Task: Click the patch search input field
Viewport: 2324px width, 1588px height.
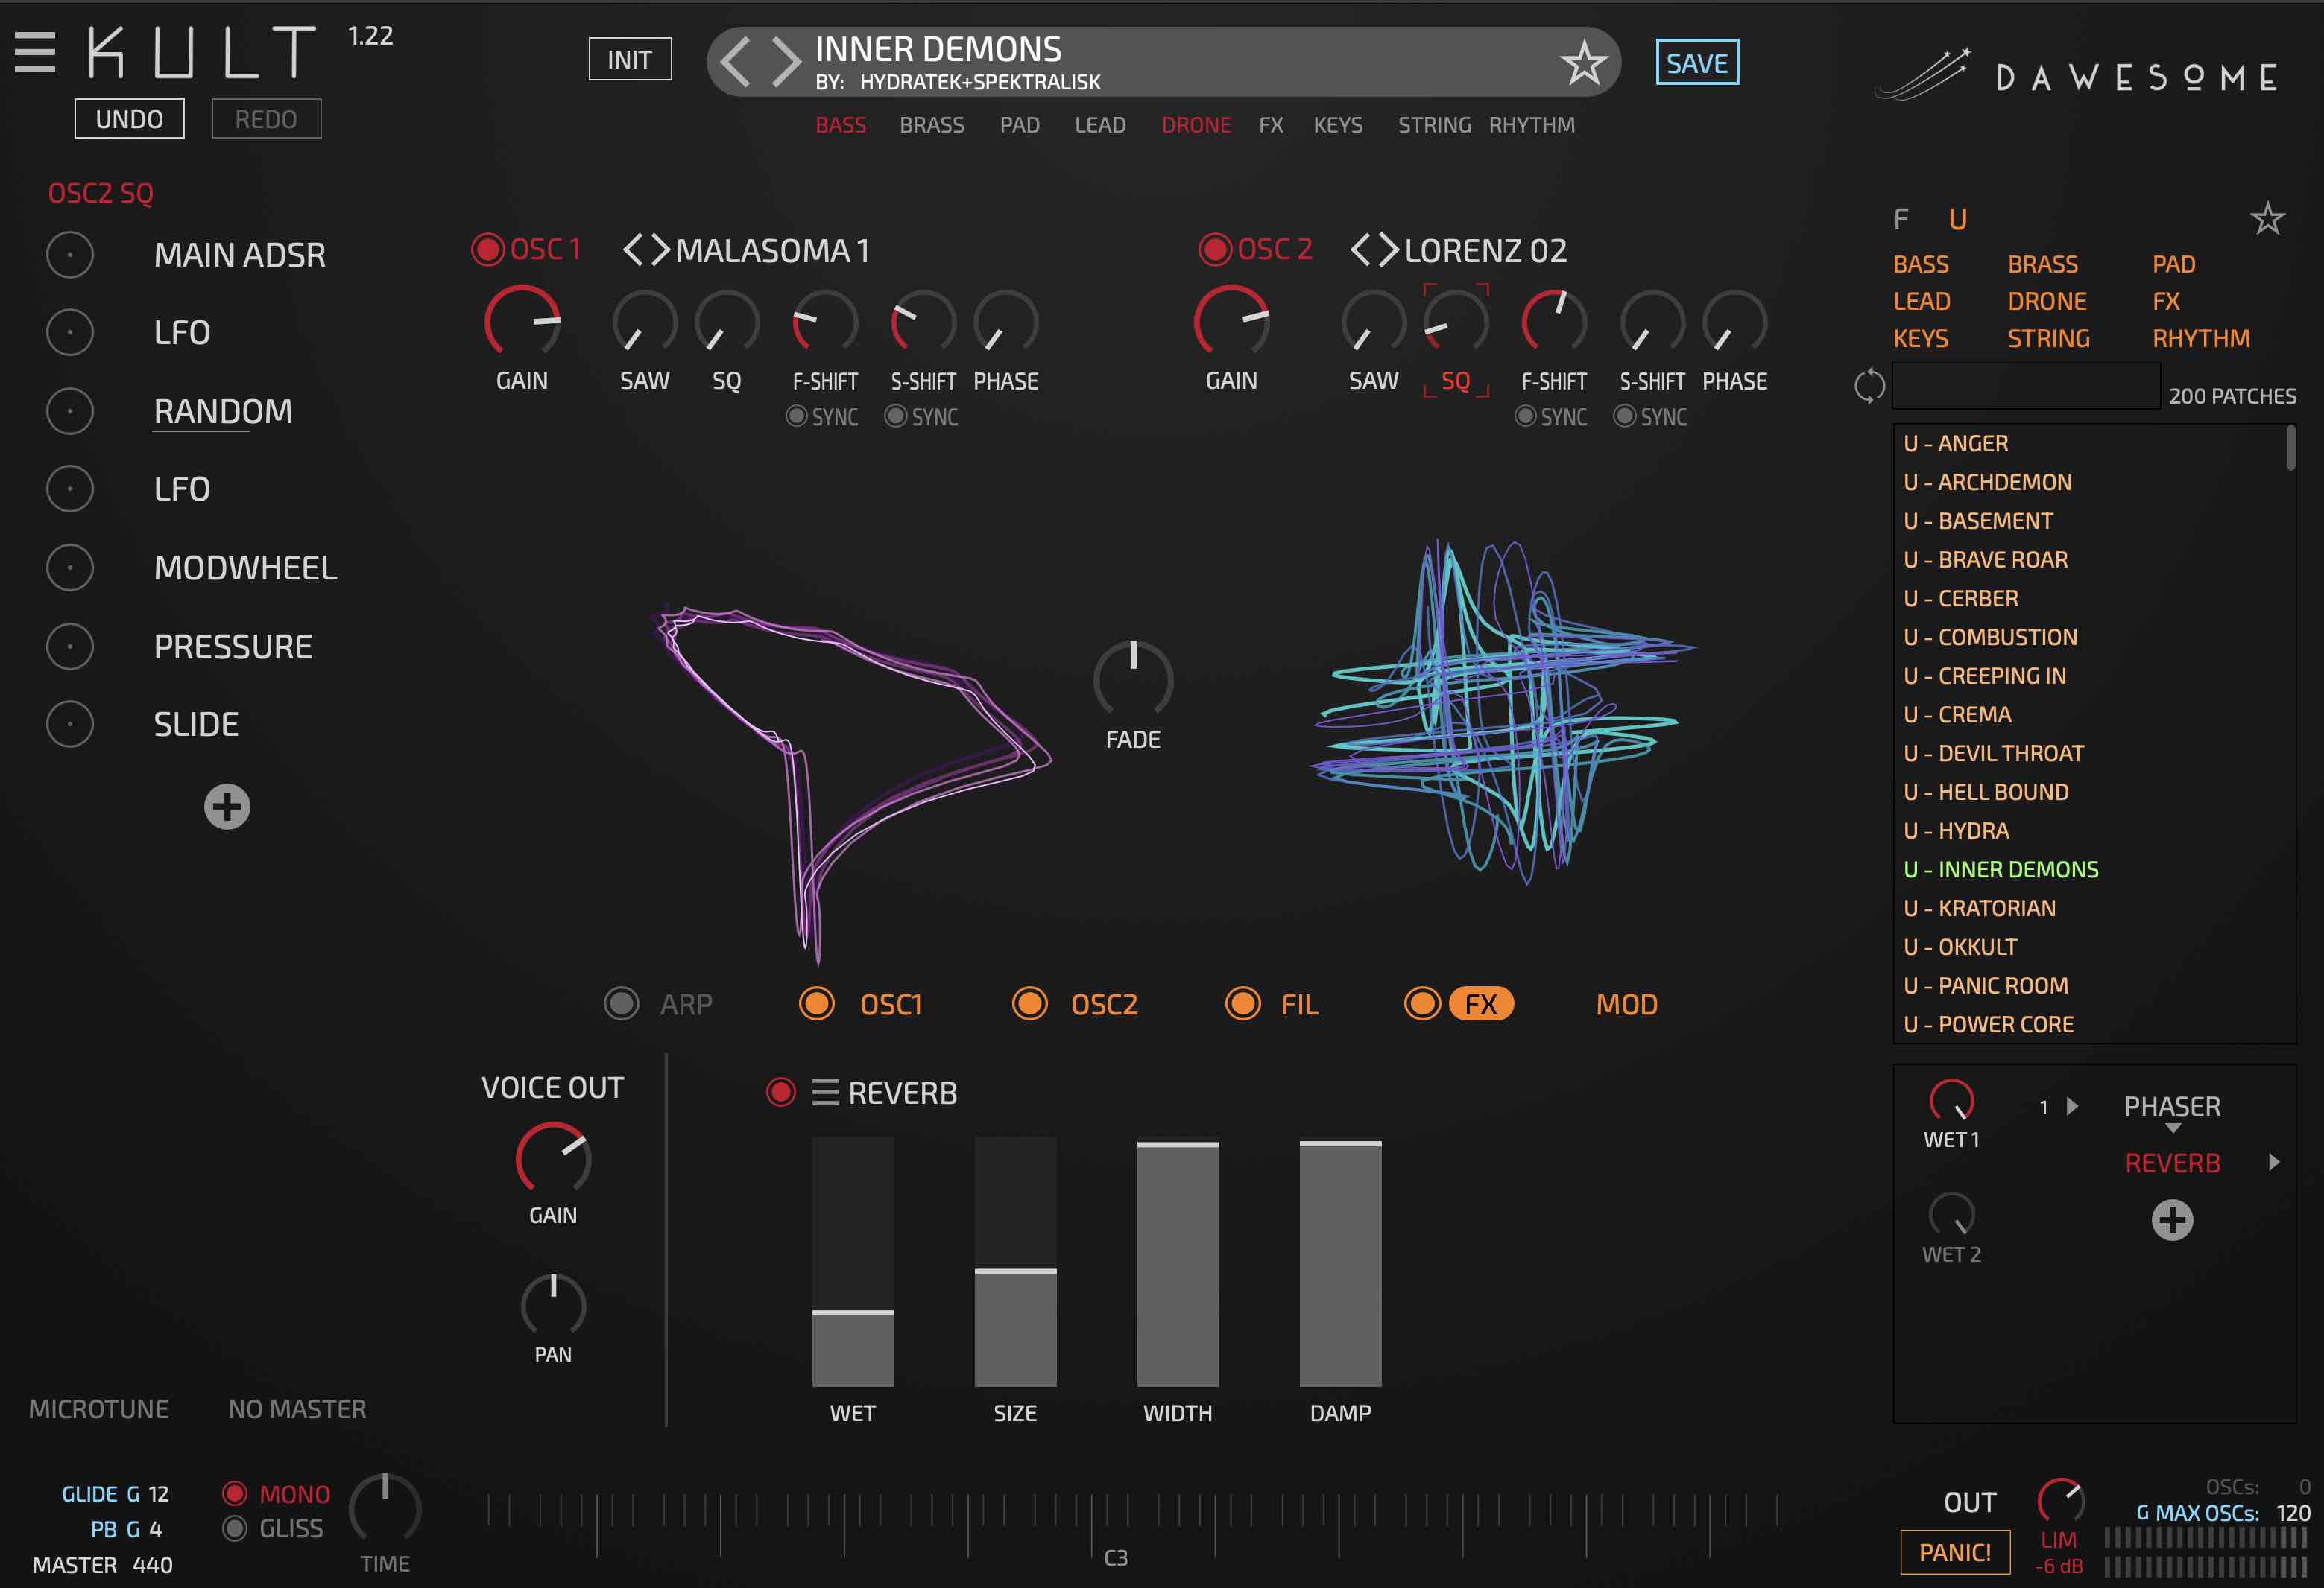Action: pos(2026,386)
